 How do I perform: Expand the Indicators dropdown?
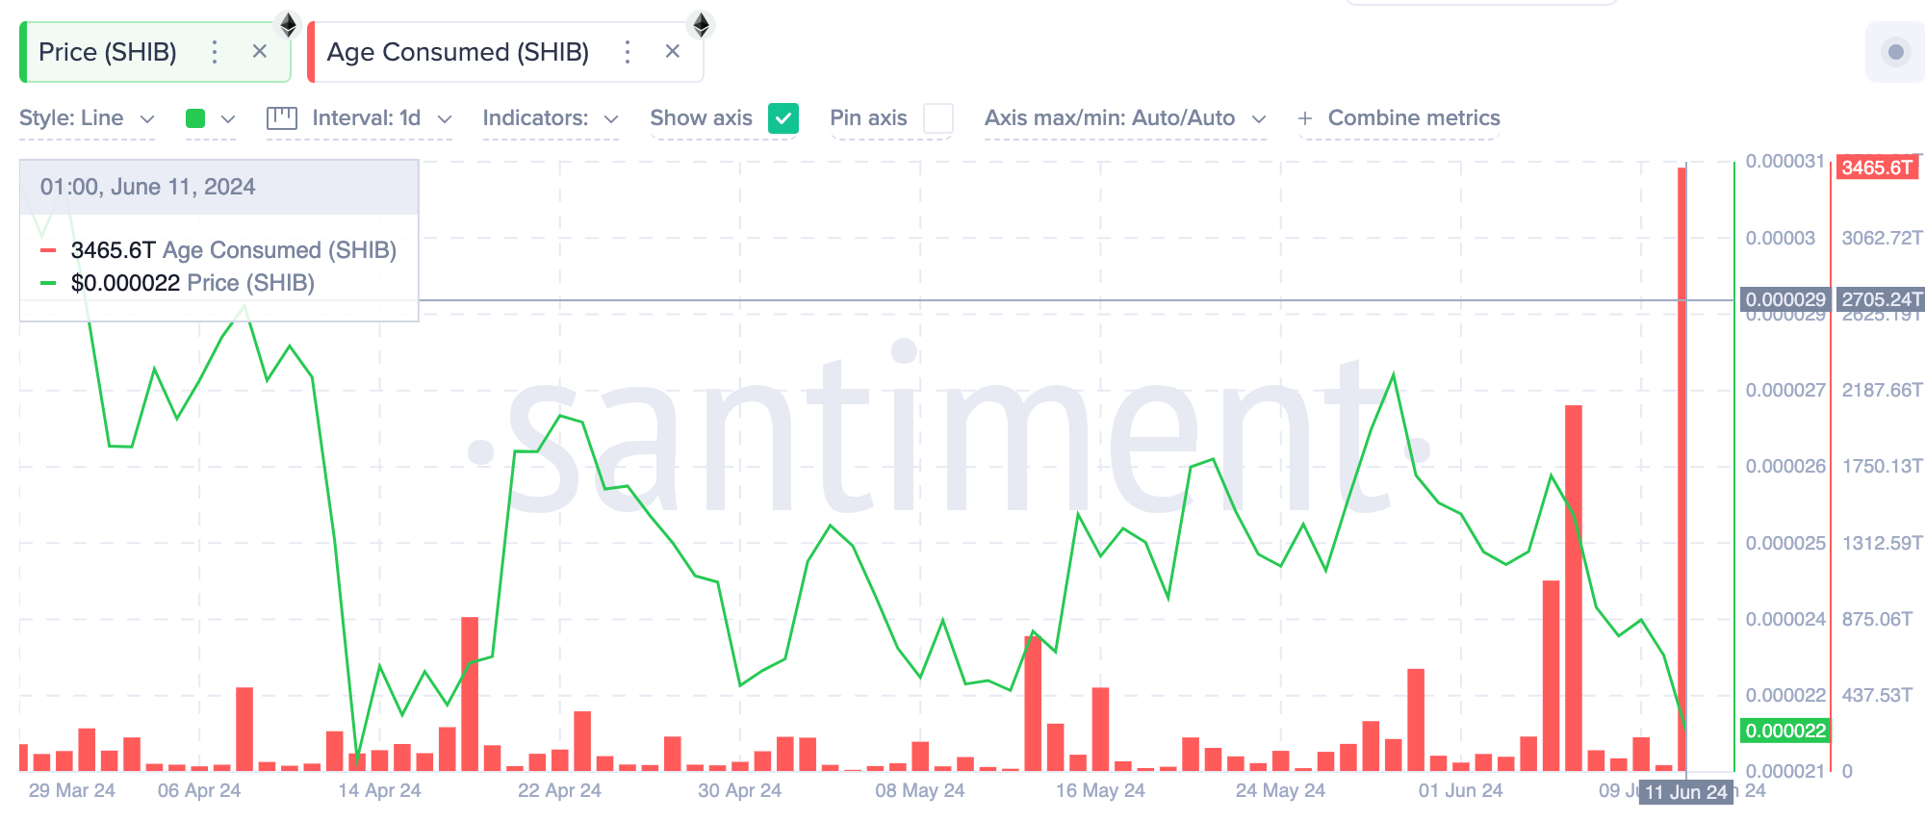[550, 118]
